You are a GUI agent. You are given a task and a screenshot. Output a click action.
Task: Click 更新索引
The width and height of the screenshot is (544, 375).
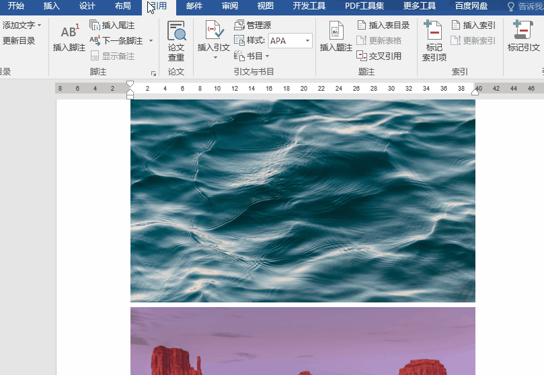click(473, 40)
